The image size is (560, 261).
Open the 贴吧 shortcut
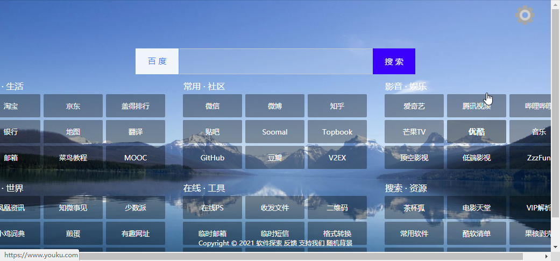[x=212, y=132]
